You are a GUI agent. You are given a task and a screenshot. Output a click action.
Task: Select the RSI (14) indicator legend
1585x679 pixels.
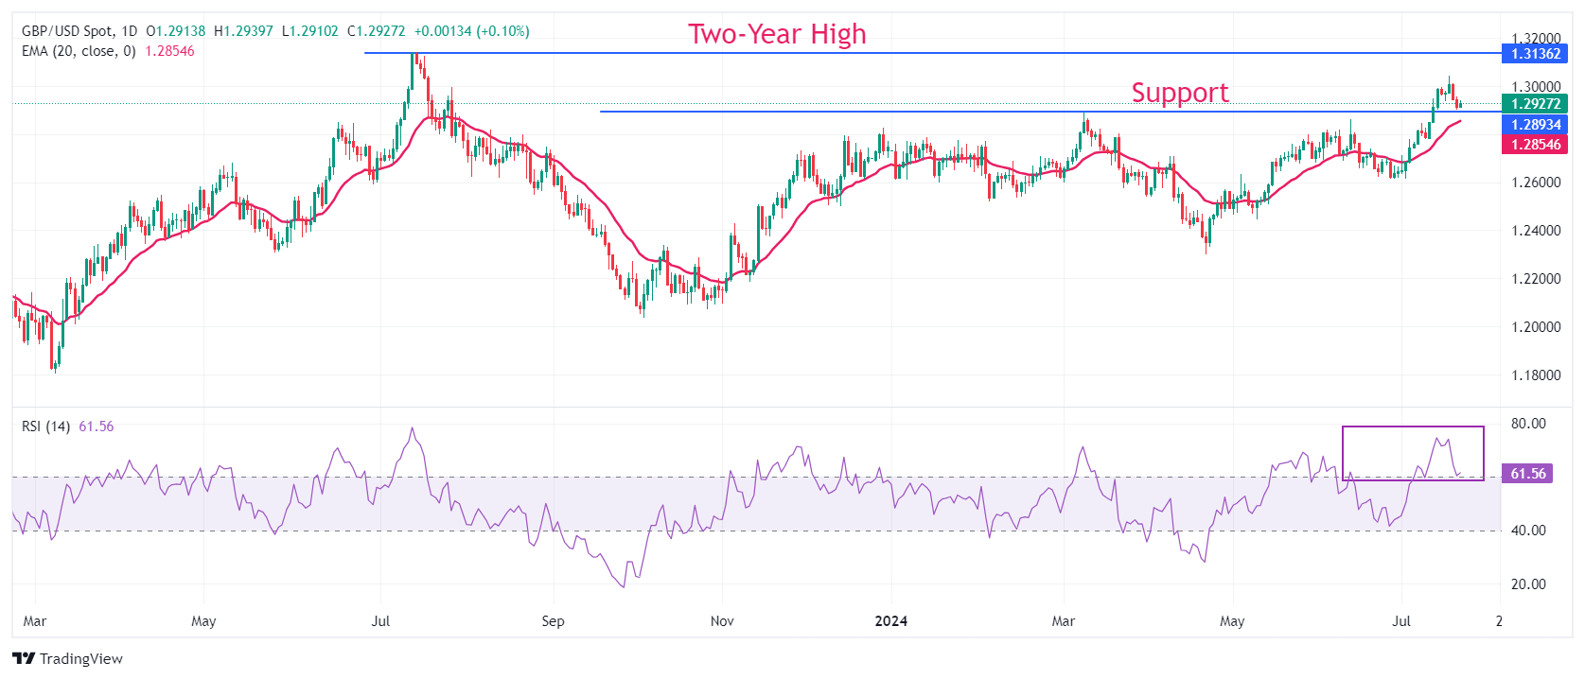[x=45, y=427]
